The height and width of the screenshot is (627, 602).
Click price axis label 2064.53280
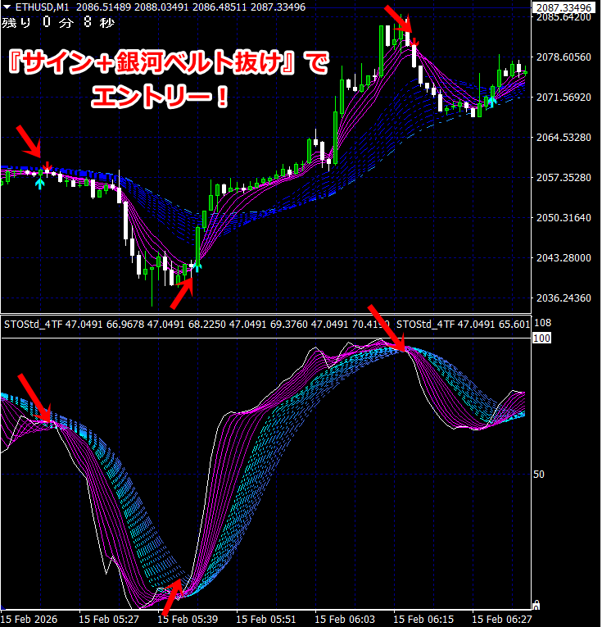[564, 138]
